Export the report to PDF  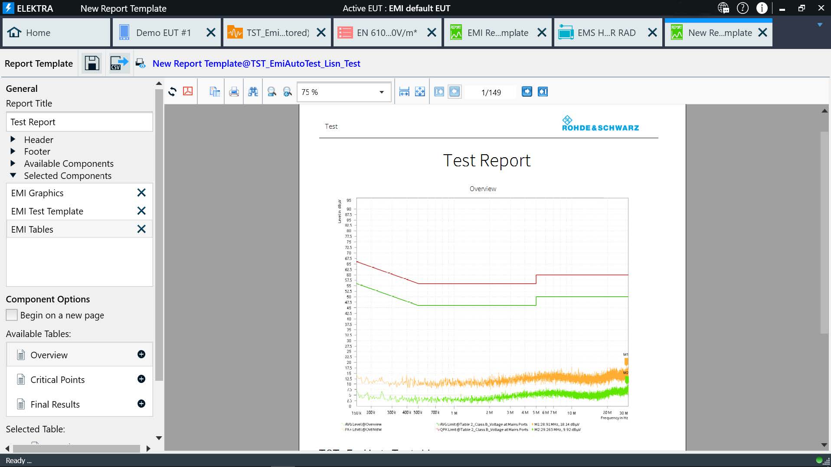tap(188, 92)
